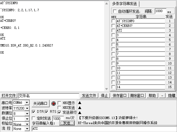The width and height of the screenshot is (177, 132).
Task: Click the string field containing 10
Action: 141,68
